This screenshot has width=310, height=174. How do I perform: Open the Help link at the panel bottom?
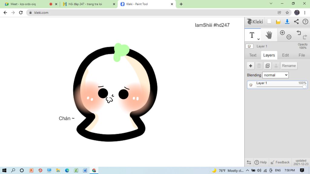coord(261,162)
